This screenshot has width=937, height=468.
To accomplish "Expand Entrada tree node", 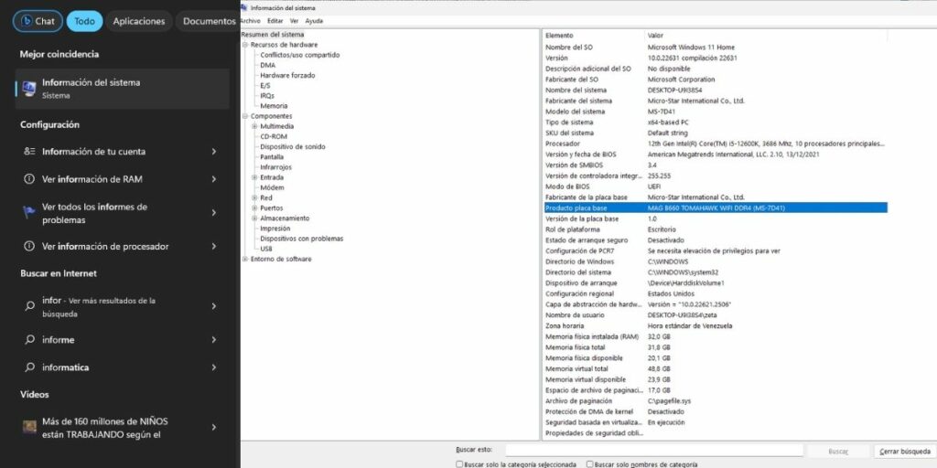I will coord(254,177).
